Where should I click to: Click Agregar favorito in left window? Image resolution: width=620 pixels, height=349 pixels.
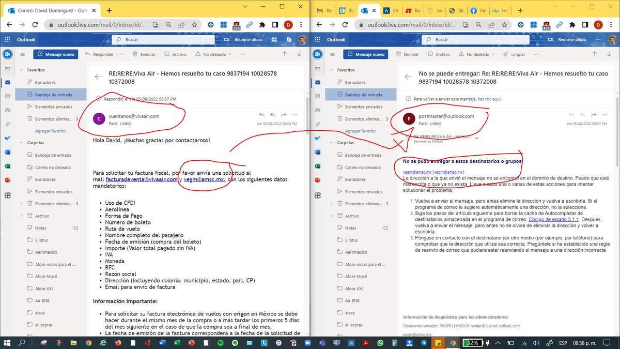(50, 131)
